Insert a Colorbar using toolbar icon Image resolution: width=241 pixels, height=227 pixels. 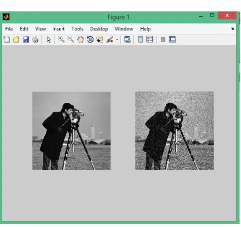pos(140,39)
